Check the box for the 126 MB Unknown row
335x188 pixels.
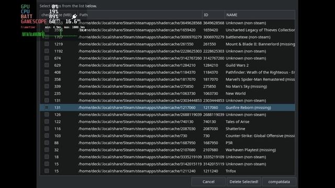click(x=47, y=114)
